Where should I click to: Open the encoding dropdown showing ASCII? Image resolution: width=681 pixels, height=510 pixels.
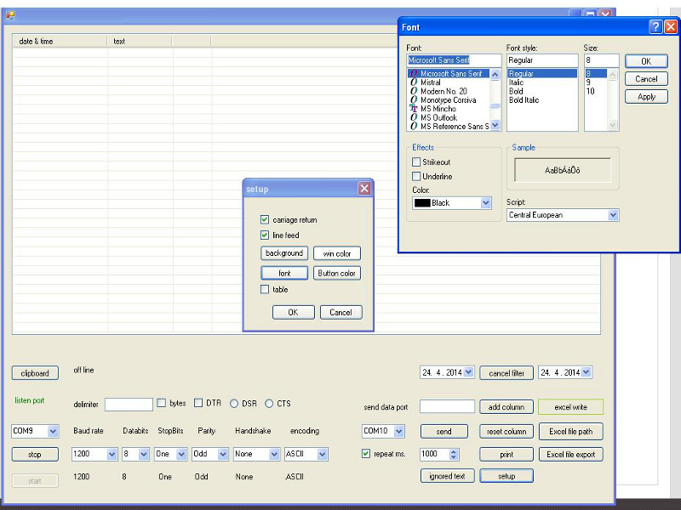pos(323,454)
